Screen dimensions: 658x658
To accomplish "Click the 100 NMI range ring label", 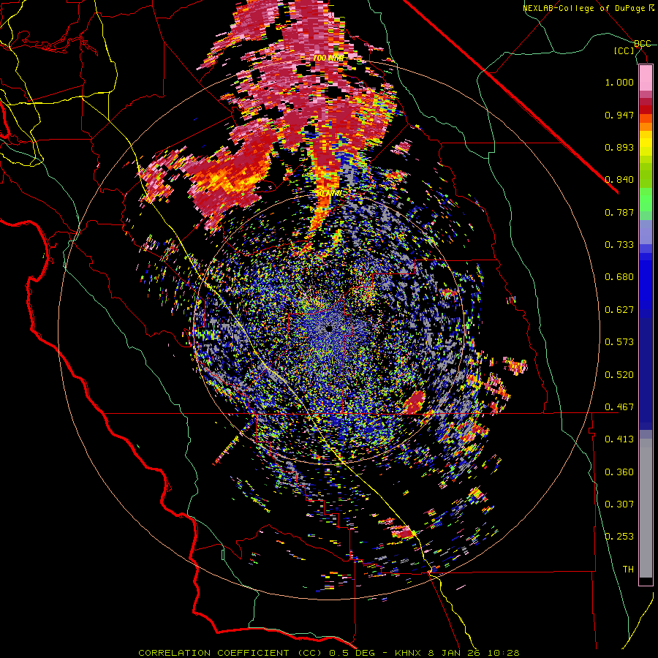I will pyautogui.click(x=328, y=58).
